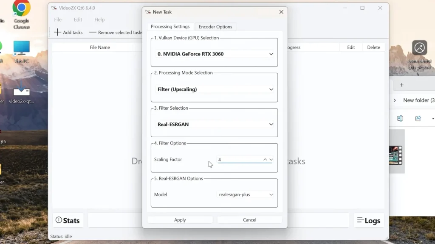
Task: Click New folder (3 in the Explorer breadcrumb
Action: click(x=419, y=100)
